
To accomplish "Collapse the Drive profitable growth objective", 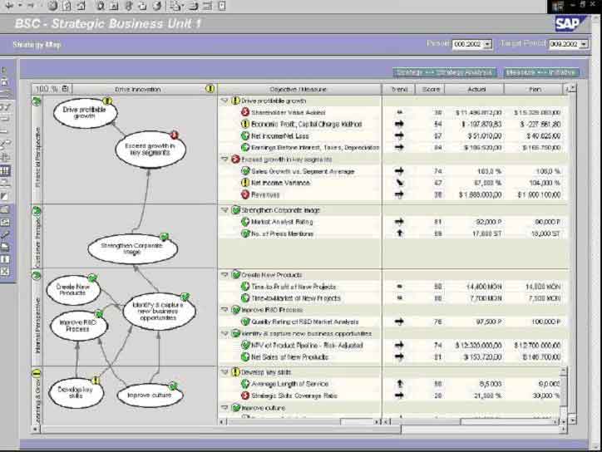I will pyautogui.click(x=224, y=101).
